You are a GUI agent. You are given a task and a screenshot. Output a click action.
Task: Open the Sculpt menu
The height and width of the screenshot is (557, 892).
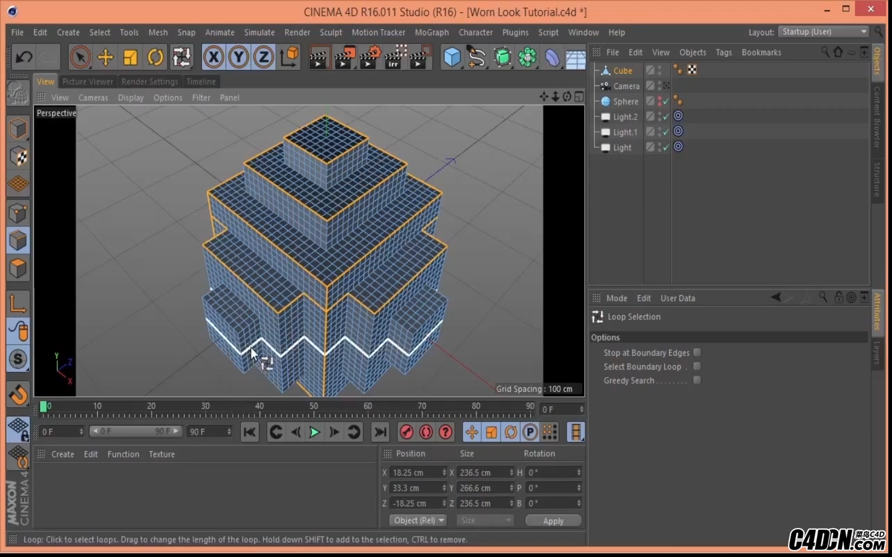tap(331, 32)
